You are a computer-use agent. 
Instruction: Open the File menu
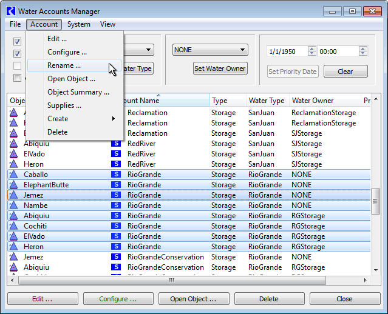(15, 24)
